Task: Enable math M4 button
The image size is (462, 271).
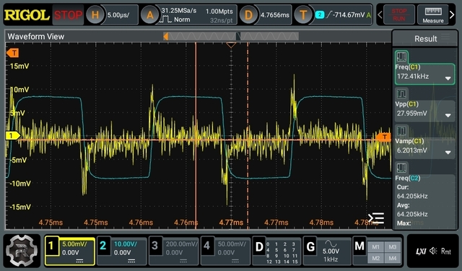Action: (393, 258)
